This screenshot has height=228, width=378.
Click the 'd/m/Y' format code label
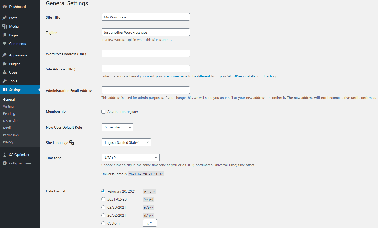point(149,215)
